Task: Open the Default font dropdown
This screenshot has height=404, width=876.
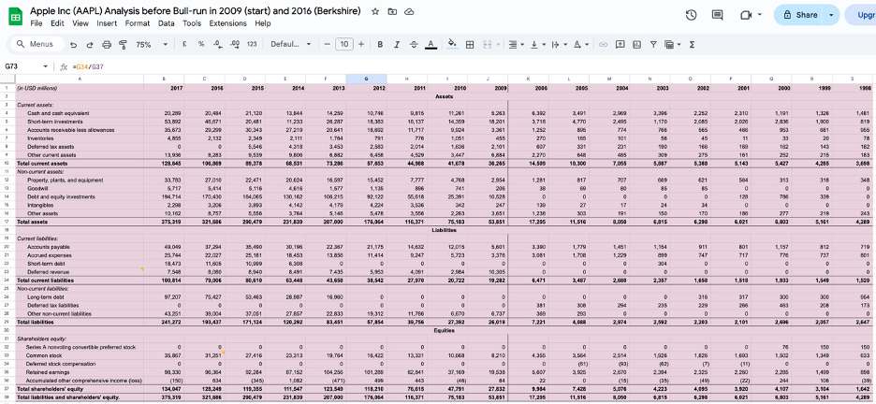Action: (290, 44)
